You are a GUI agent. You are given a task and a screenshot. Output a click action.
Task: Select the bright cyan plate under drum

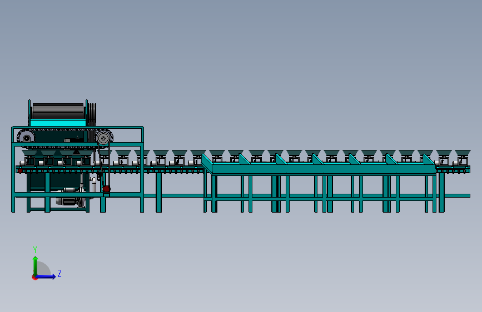(58, 123)
